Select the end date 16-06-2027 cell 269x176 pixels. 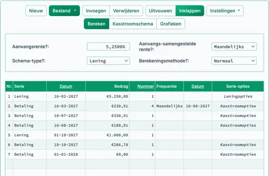198,106
